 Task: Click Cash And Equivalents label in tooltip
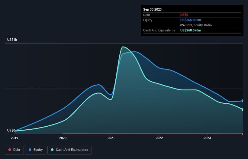[159, 30]
